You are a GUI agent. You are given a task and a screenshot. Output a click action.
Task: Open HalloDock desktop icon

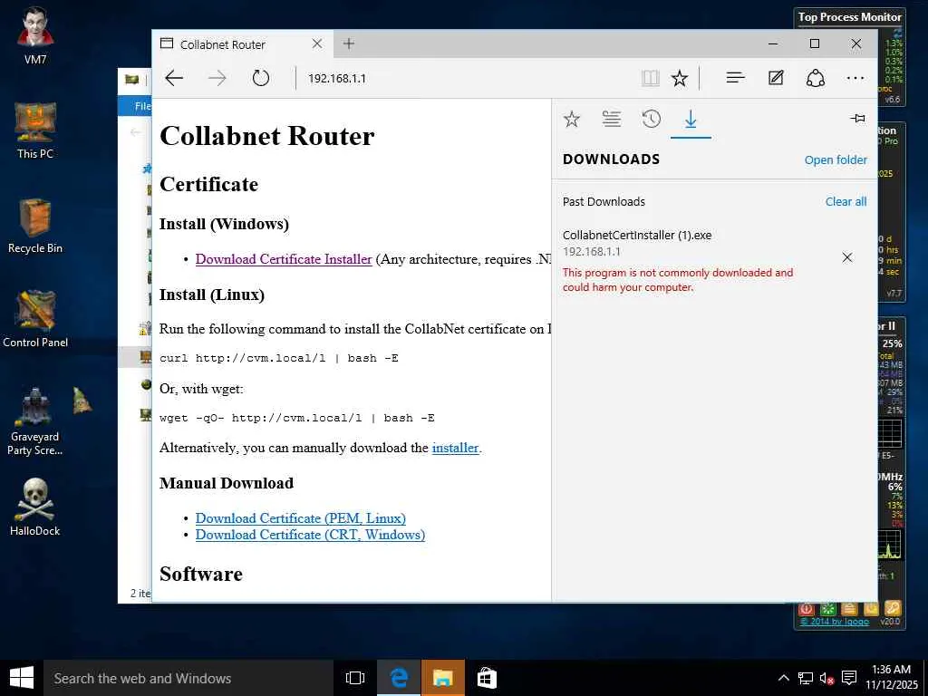(35, 507)
